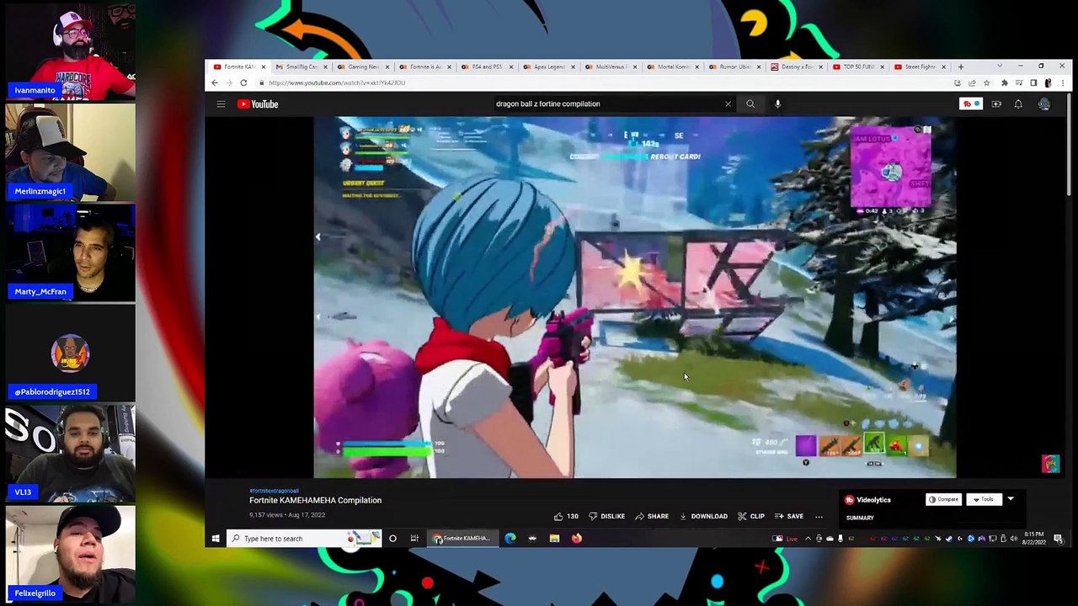1078x606 pixels.
Task: Open File Explorer from the taskbar
Action: pos(554,539)
